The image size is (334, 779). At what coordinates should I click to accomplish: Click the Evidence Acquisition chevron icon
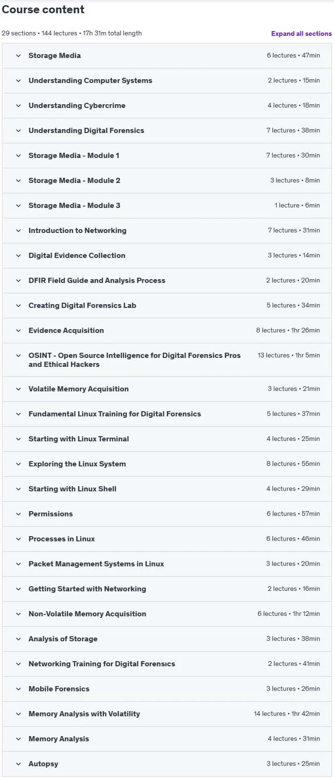pyautogui.click(x=18, y=331)
